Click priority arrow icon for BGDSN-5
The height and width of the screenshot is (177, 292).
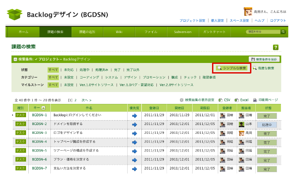pyautogui.click(x=134, y=151)
